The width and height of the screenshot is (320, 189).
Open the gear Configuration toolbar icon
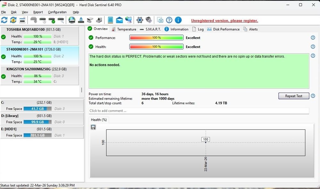pos(140,20)
